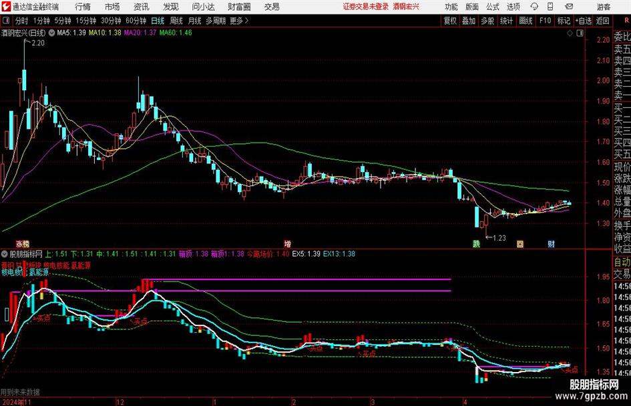Click the green 跌 event marker
The image size is (631, 406).
point(477,244)
